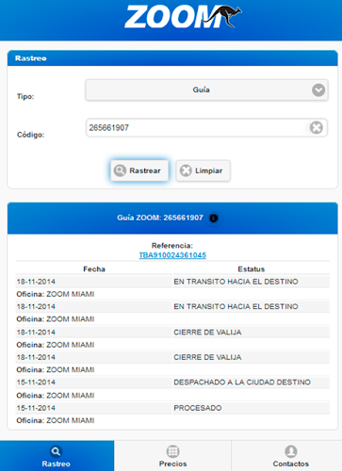This screenshot has height=471, width=342.
Task: Click the Código label
Action: [x=30, y=135]
